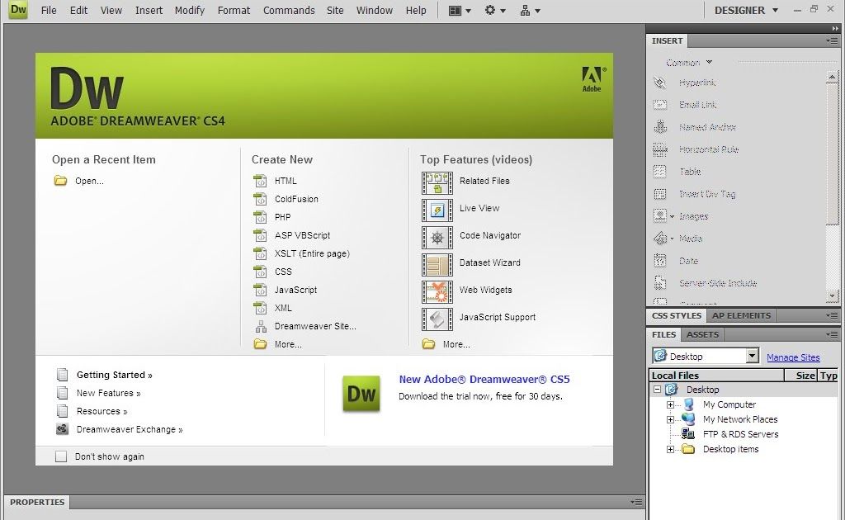Screen dimensions: 845x520
Task: Open the Common category dropdown in Insert panel
Action: click(689, 63)
